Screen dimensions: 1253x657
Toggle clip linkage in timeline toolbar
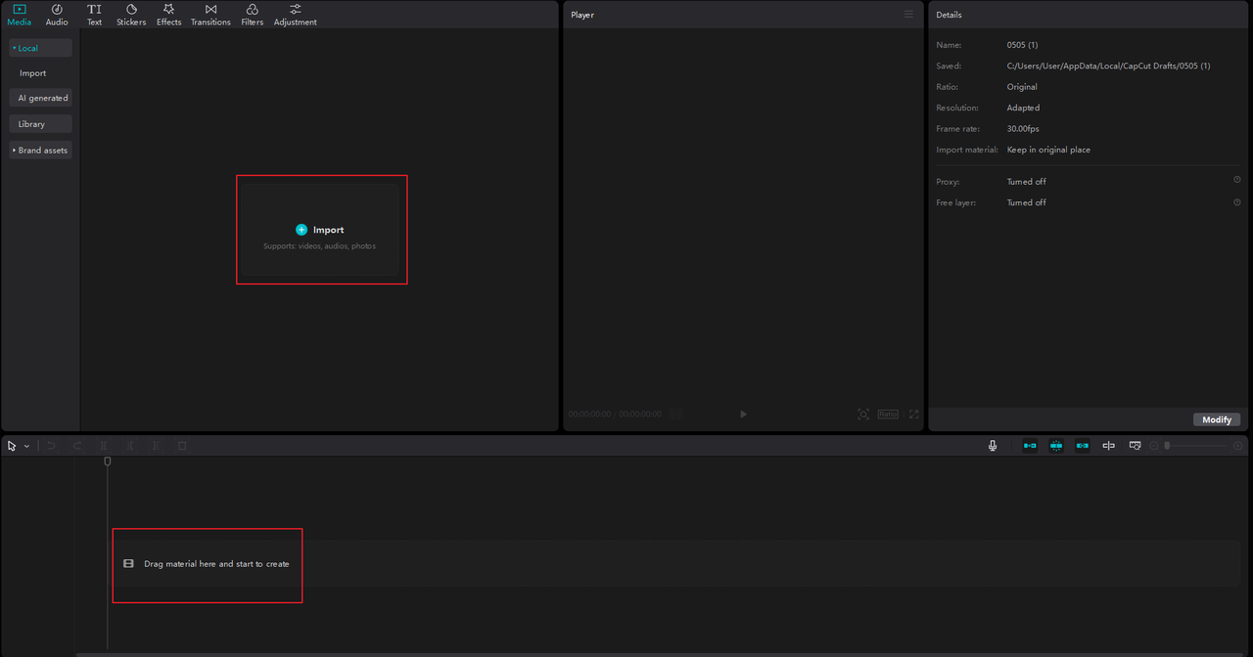point(1082,446)
